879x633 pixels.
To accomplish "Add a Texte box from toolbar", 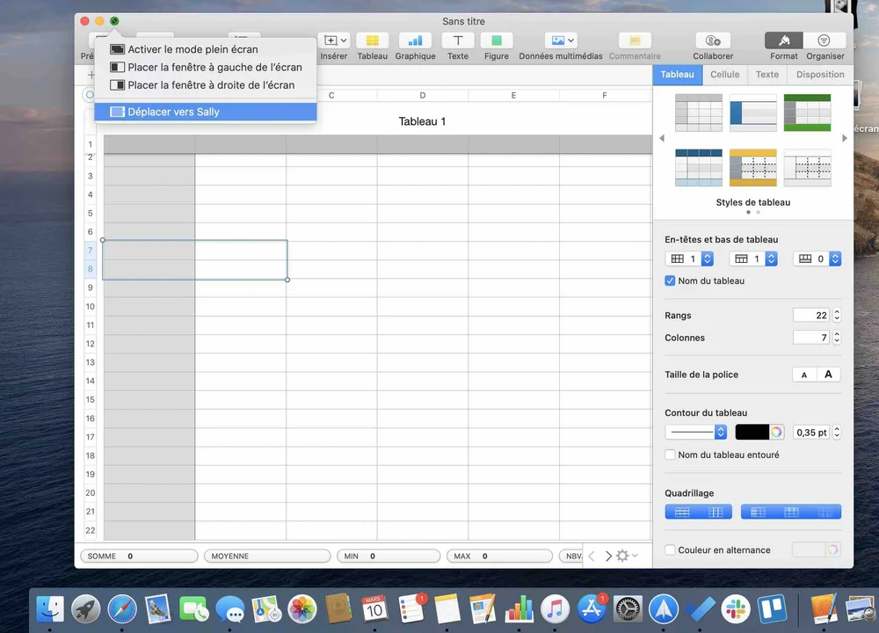I will point(457,40).
